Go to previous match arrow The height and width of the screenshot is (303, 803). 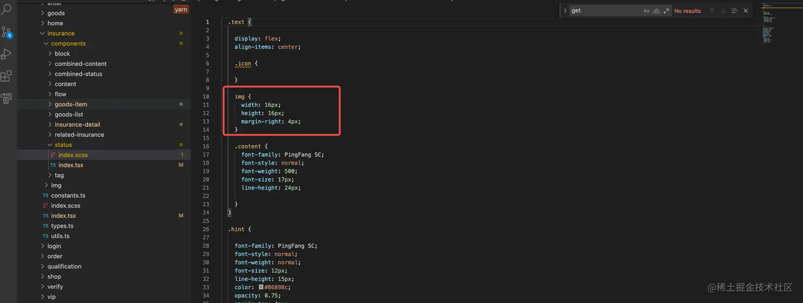712,11
